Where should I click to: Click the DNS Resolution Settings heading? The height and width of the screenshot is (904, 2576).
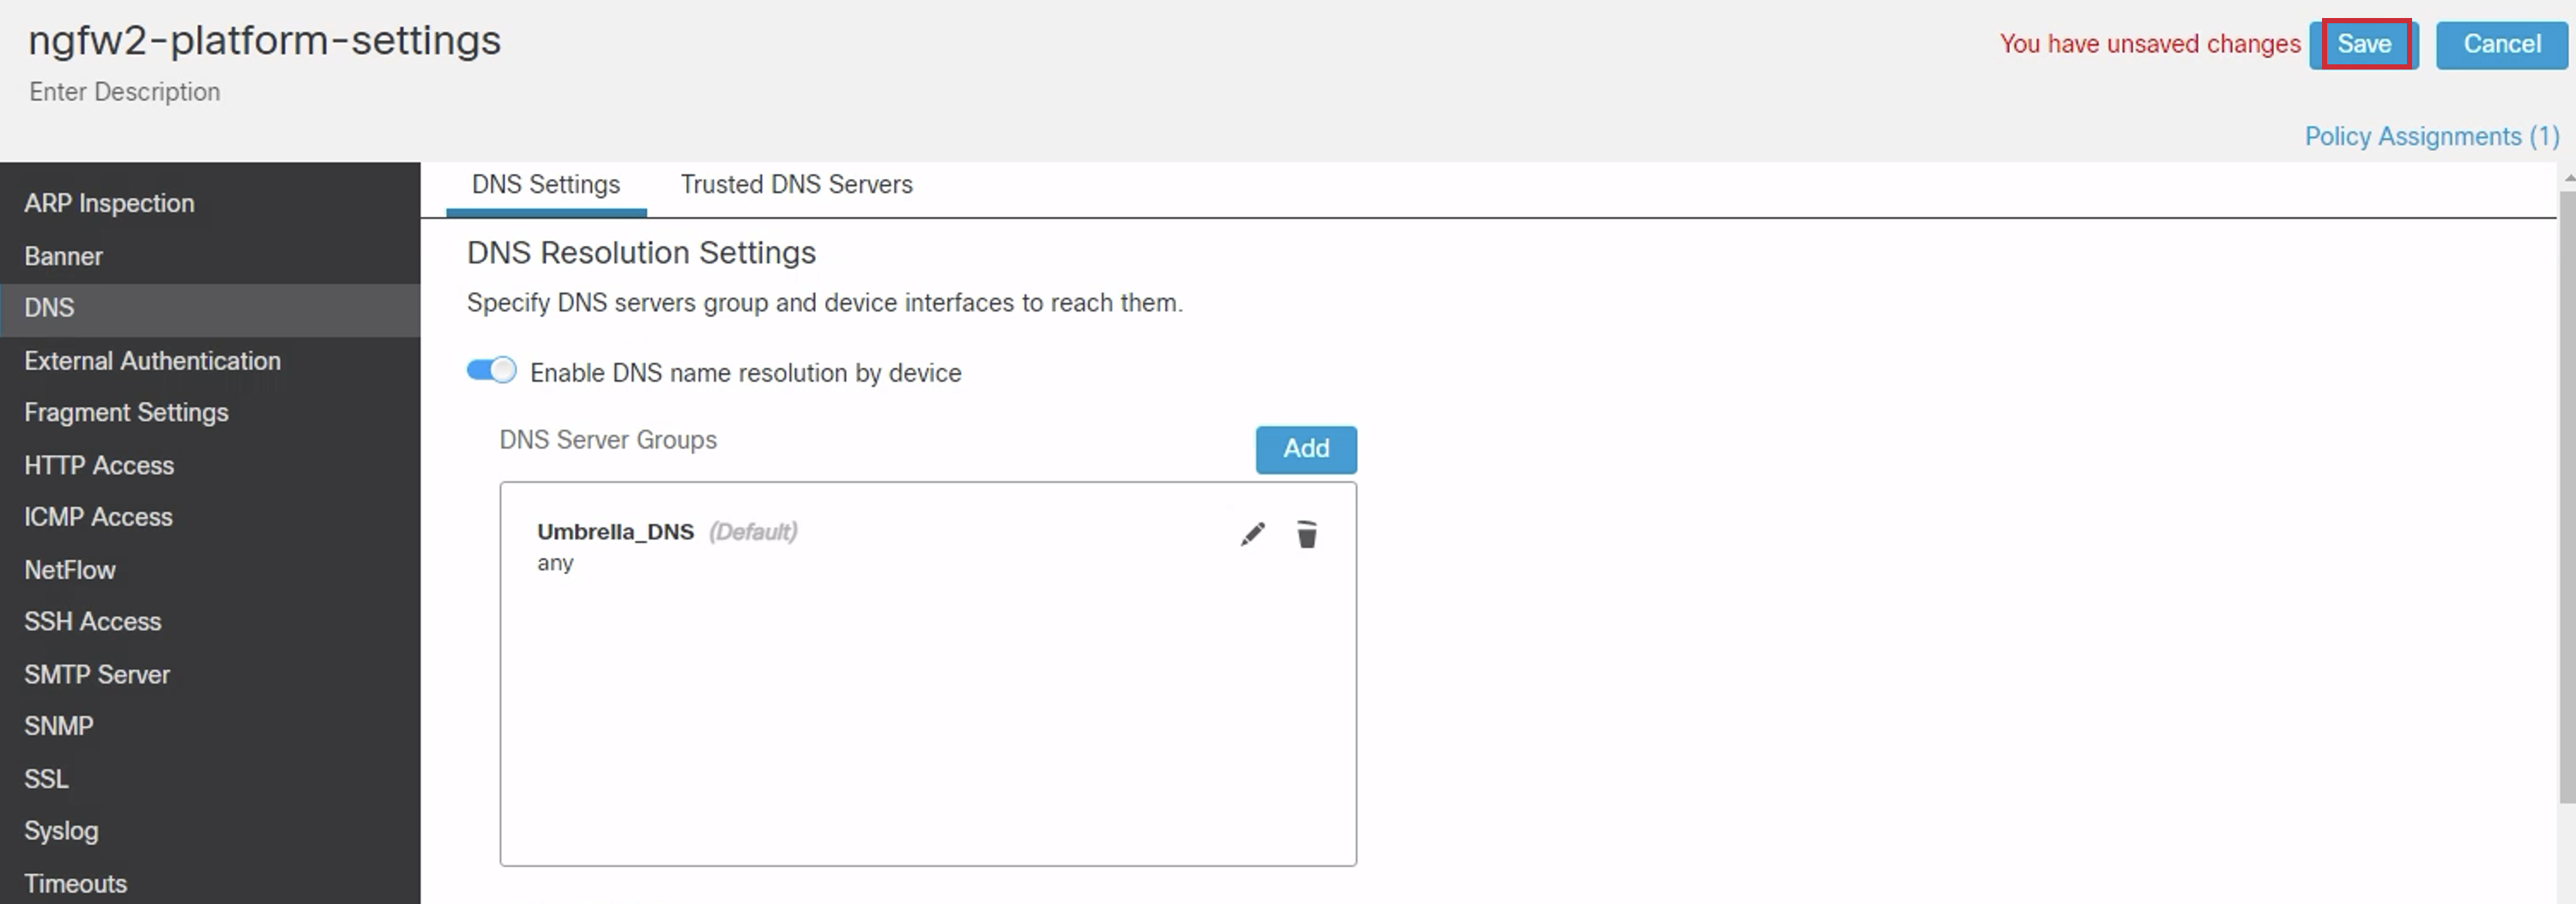pyautogui.click(x=641, y=253)
